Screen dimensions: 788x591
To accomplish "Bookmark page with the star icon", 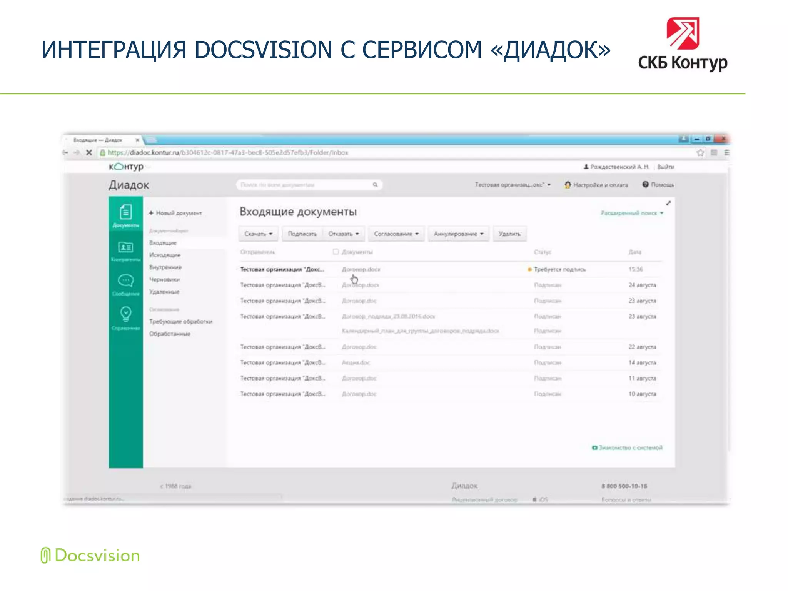I will [x=700, y=152].
